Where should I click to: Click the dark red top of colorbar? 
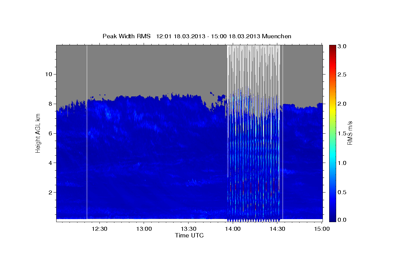click(332, 47)
